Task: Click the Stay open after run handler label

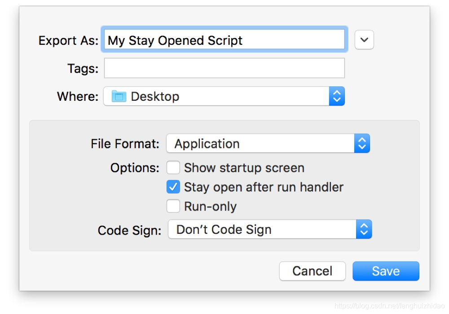Action: pyautogui.click(x=264, y=187)
